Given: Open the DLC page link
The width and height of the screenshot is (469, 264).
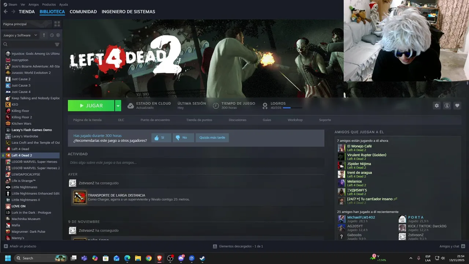Looking at the screenshot, I should click(x=121, y=120).
